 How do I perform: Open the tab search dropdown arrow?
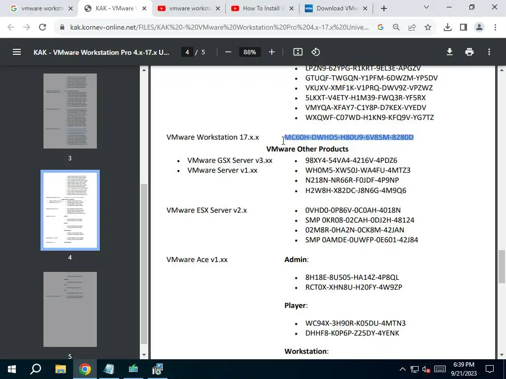pos(426,7)
